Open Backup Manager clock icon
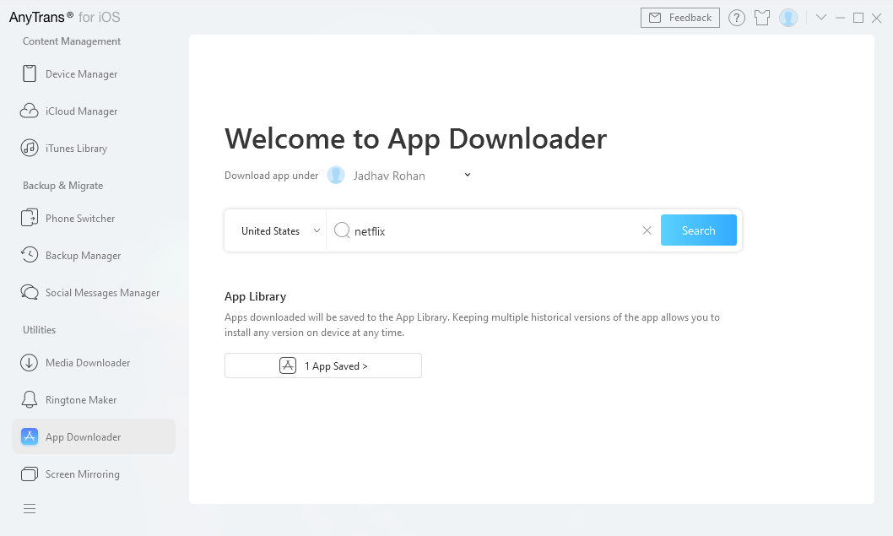This screenshot has height=536, width=893. coord(30,256)
